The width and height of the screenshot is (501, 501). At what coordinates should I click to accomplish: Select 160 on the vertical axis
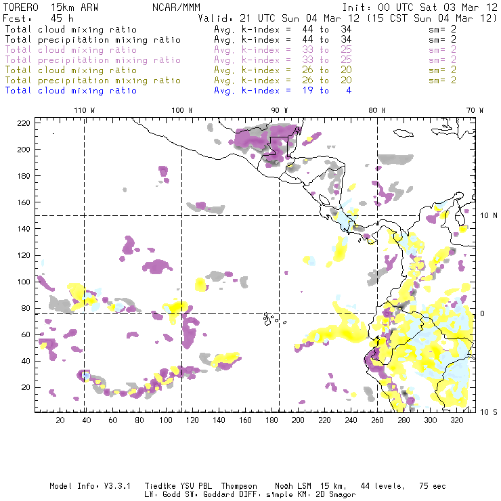click(x=24, y=202)
